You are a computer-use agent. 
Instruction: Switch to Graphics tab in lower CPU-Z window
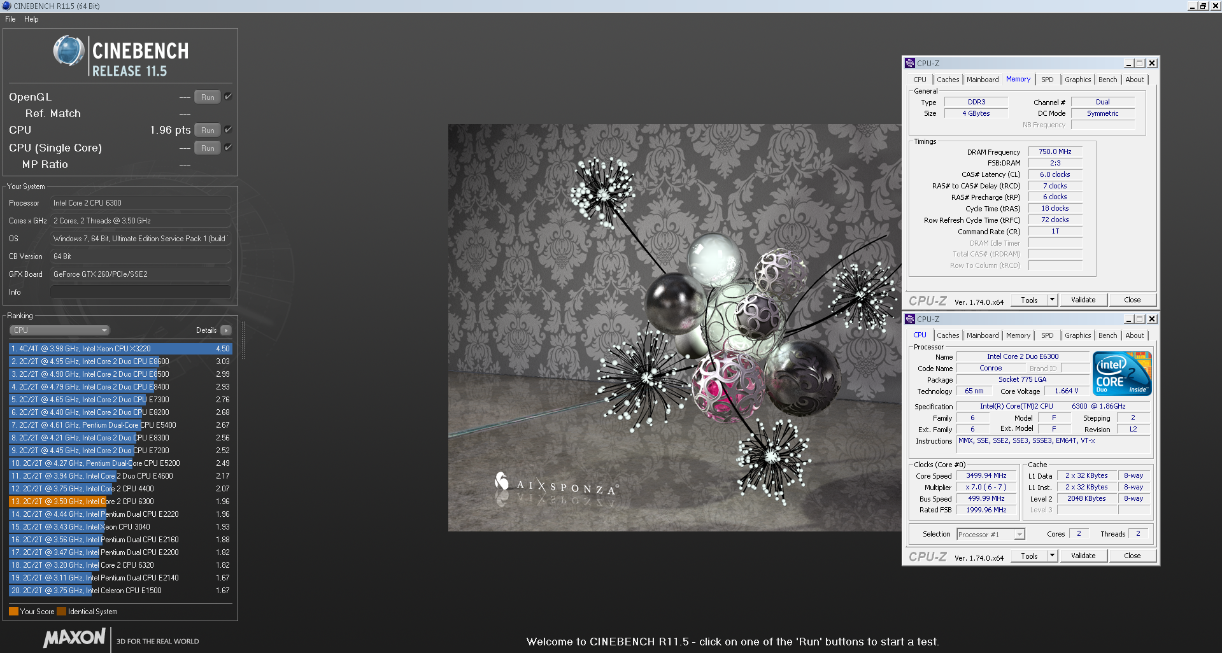coord(1077,335)
